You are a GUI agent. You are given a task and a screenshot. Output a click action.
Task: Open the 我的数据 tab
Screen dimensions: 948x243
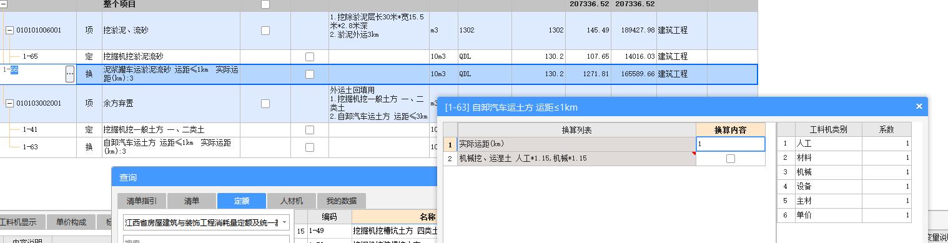pos(341,201)
